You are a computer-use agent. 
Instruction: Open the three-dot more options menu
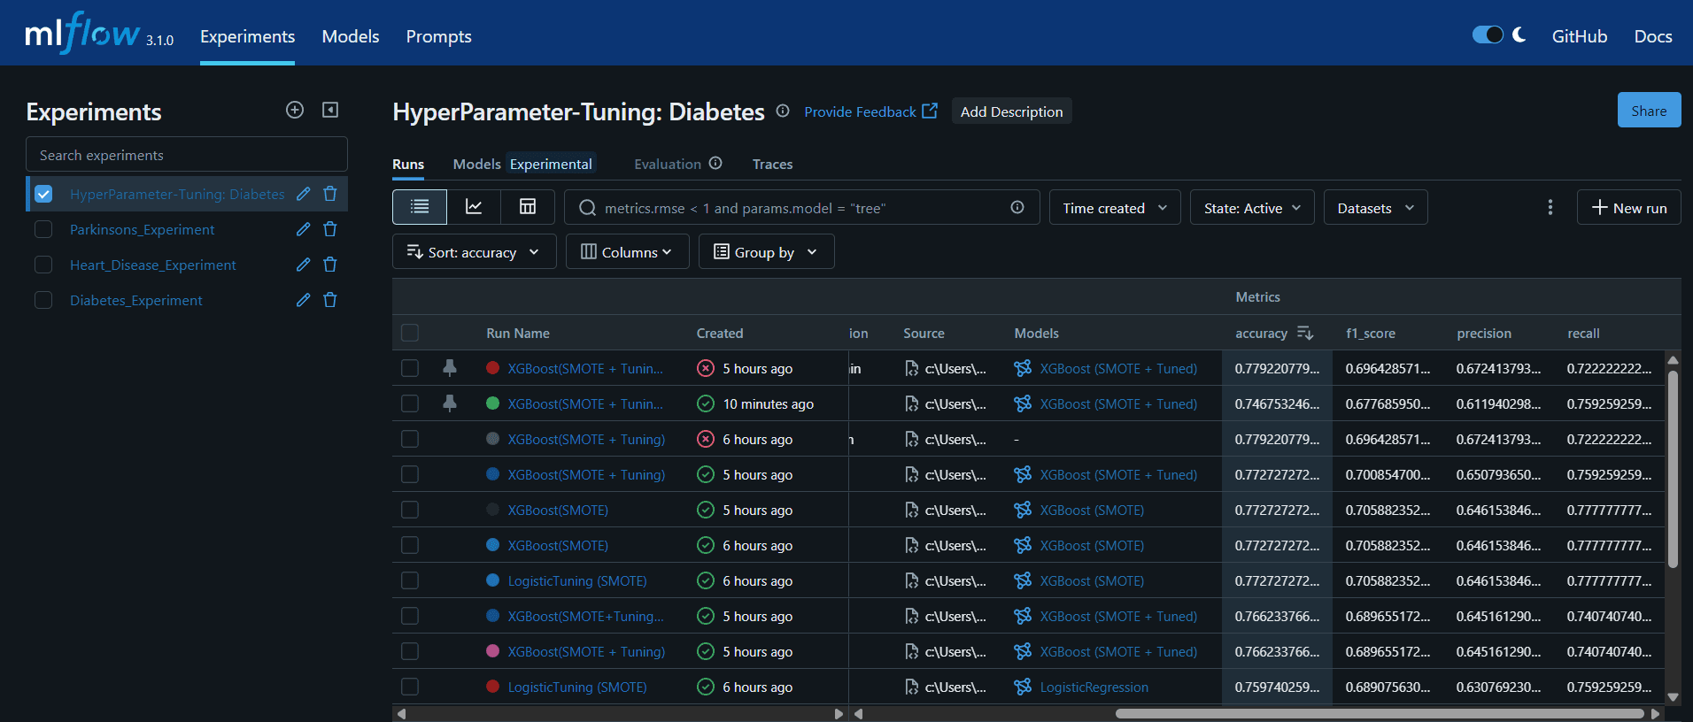click(1550, 207)
